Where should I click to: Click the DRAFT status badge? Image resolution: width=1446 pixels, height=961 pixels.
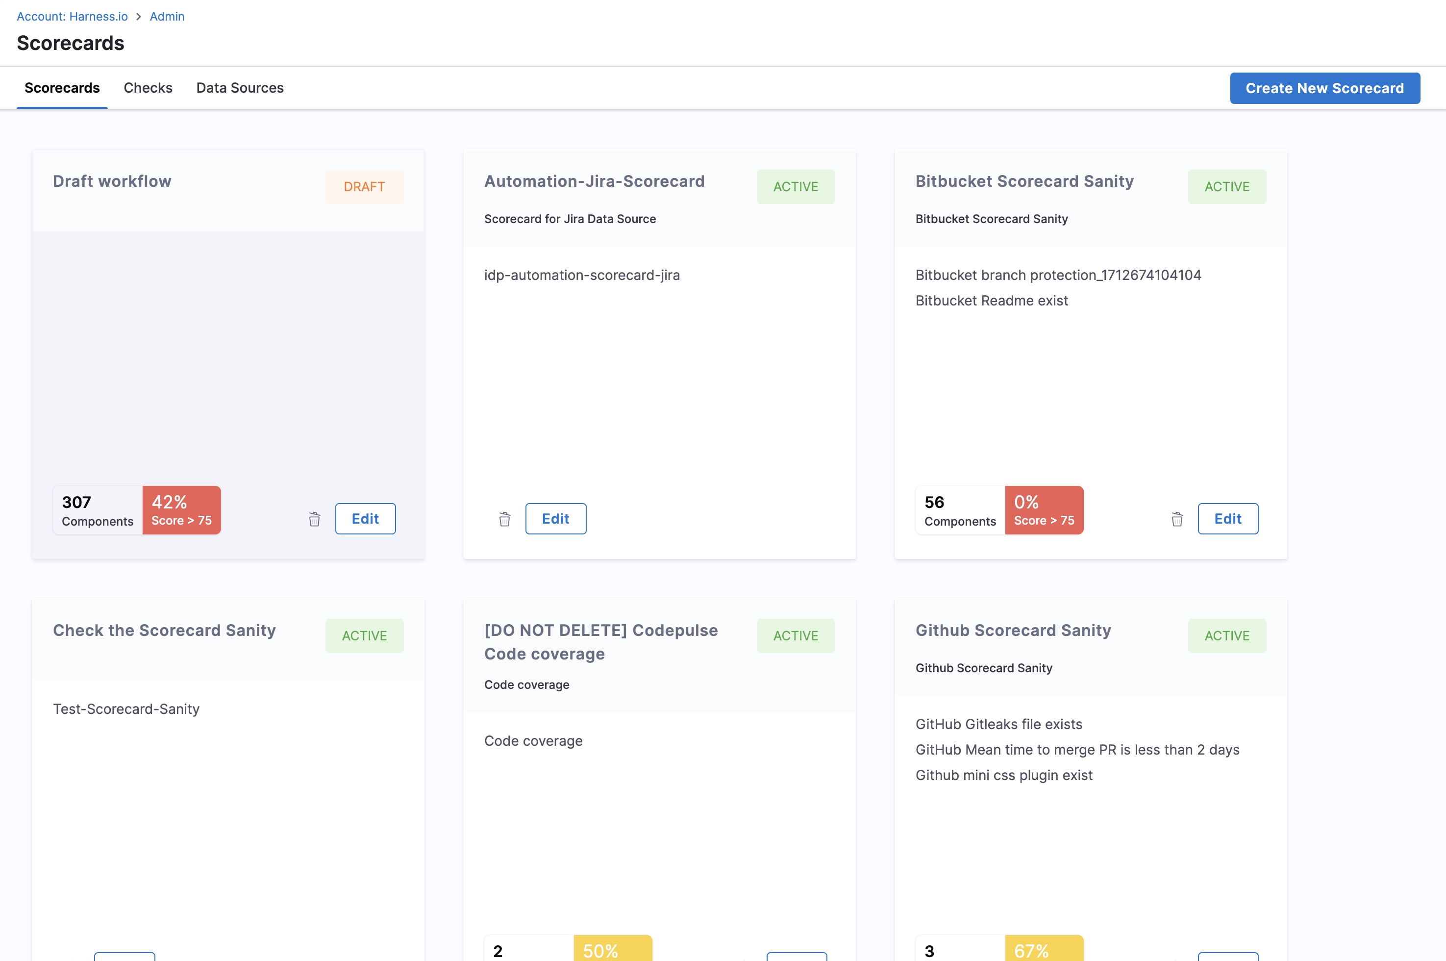(364, 186)
